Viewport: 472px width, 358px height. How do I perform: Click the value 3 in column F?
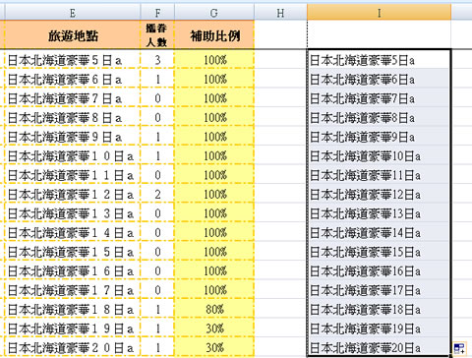tap(157, 60)
